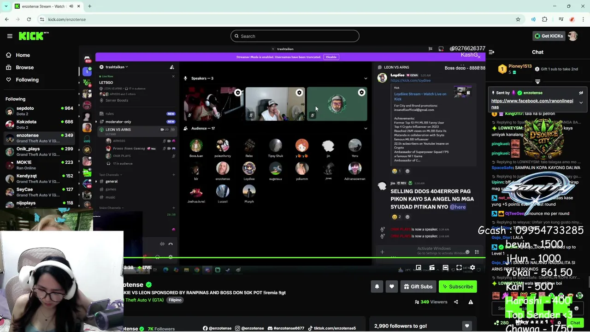
Task: Open sepdoto channel in Following list
Action: pyautogui.click(x=39, y=111)
